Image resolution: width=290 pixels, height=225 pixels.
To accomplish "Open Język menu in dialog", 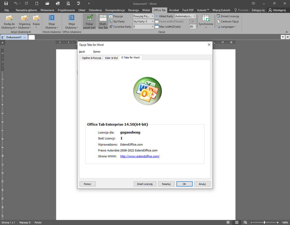I will pyautogui.click(x=82, y=52).
